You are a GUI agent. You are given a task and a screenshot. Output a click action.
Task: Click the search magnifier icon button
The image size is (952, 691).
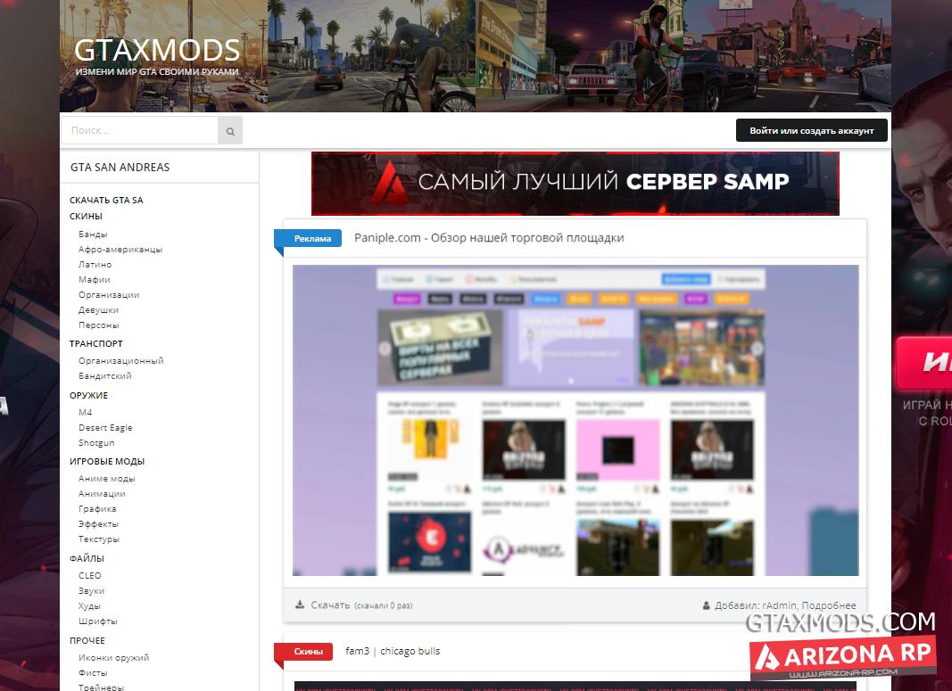click(x=230, y=131)
